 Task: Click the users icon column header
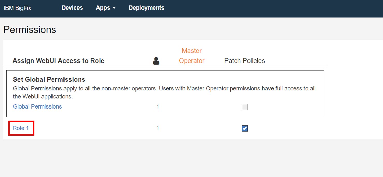click(156, 61)
